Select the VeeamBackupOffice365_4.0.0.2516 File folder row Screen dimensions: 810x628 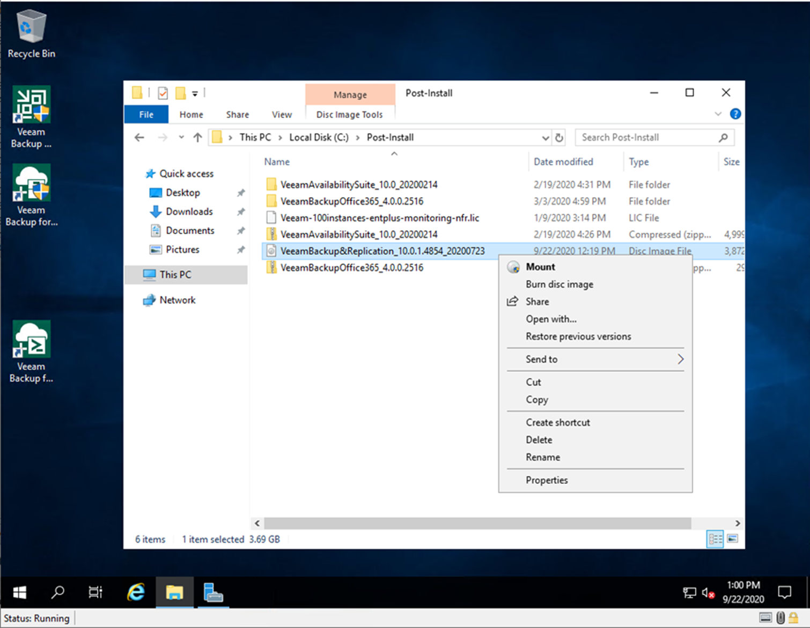tap(352, 201)
